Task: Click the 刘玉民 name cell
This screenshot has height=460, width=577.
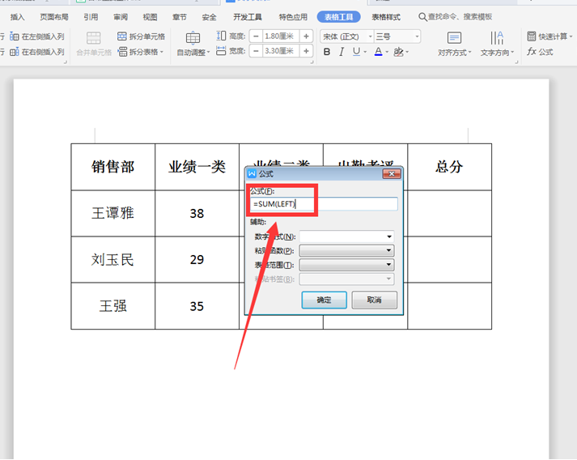Action: pyautogui.click(x=113, y=260)
